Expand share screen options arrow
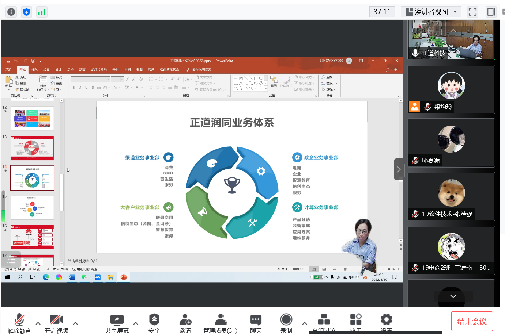Screen dimensions: 505x334 coord(136,323)
